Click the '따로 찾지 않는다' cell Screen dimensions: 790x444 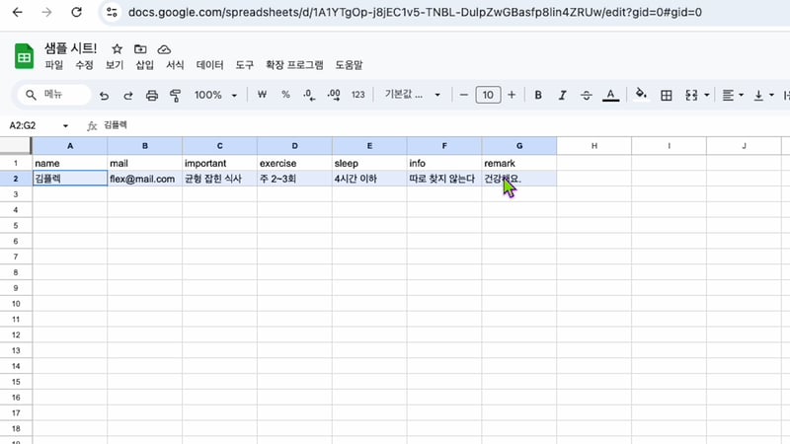click(x=444, y=179)
